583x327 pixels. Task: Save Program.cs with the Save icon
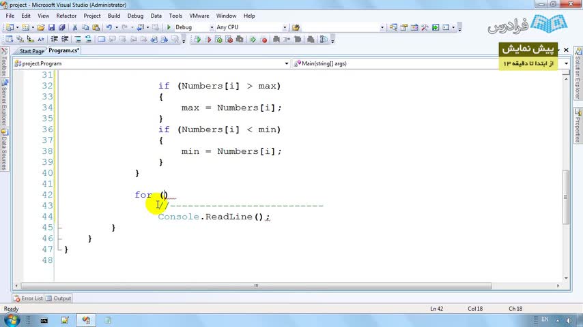pyautogui.click(x=51, y=27)
